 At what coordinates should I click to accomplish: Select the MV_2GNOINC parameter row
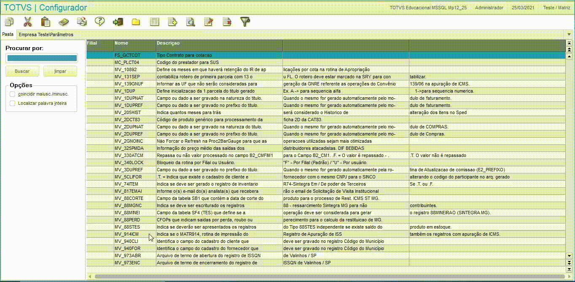(x=325, y=141)
